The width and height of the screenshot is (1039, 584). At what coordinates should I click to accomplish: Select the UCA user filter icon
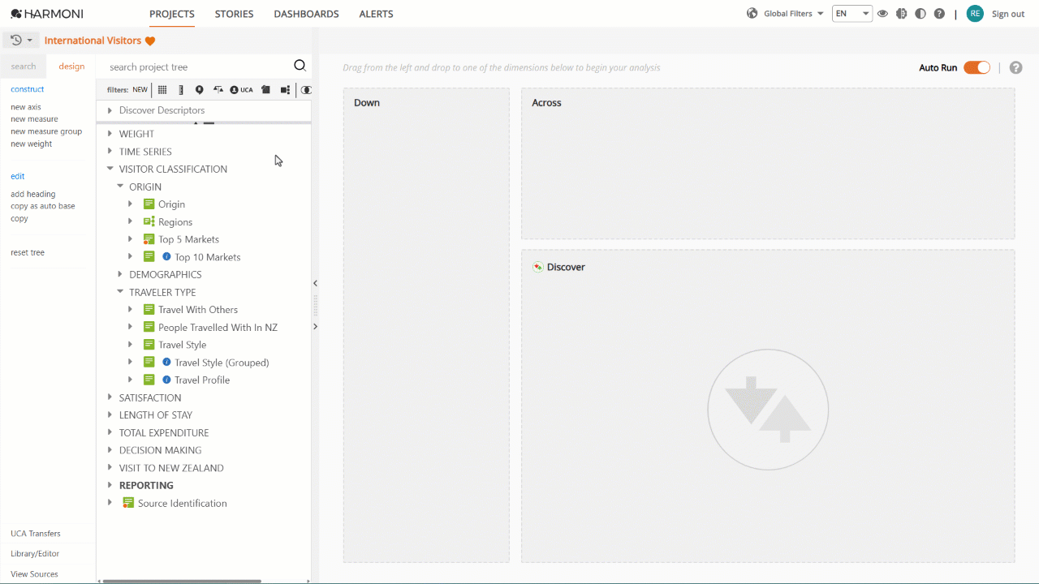coord(241,90)
